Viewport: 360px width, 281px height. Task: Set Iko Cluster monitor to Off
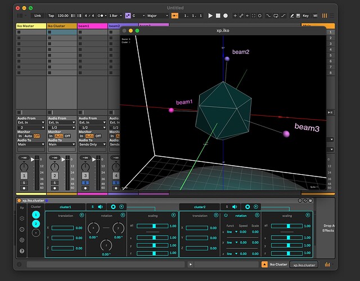[67, 135]
